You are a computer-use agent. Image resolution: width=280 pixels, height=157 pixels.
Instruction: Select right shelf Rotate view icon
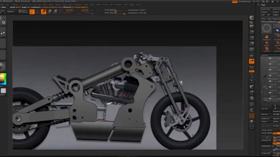(252, 98)
